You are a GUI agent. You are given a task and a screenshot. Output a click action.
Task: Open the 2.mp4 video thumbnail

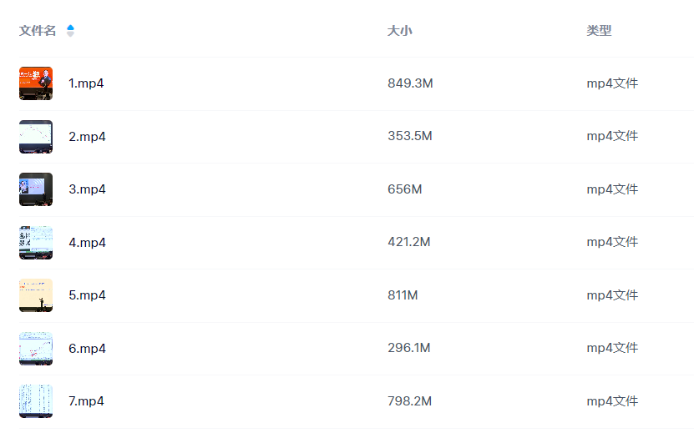pos(36,137)
